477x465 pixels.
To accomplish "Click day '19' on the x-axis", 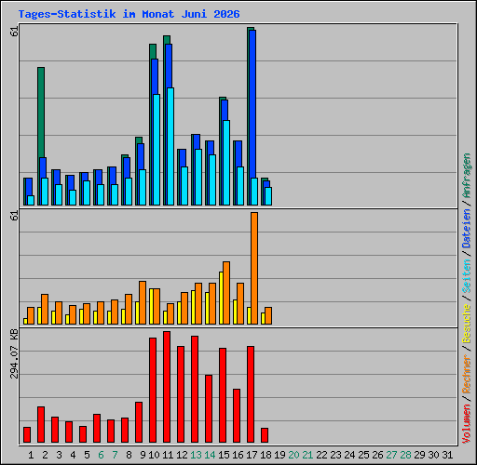I will click(279, 455).
